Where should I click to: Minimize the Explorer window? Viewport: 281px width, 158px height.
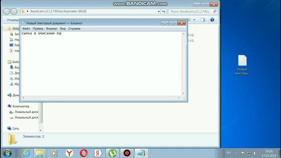coord(197,4)
